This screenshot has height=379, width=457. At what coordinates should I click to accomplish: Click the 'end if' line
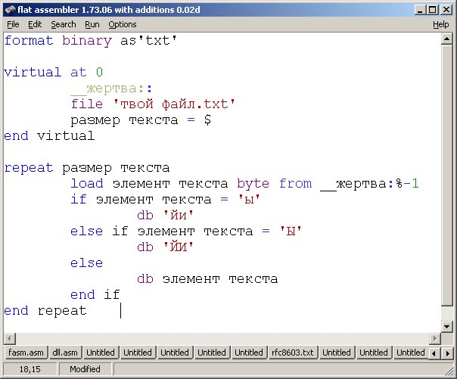95,295
